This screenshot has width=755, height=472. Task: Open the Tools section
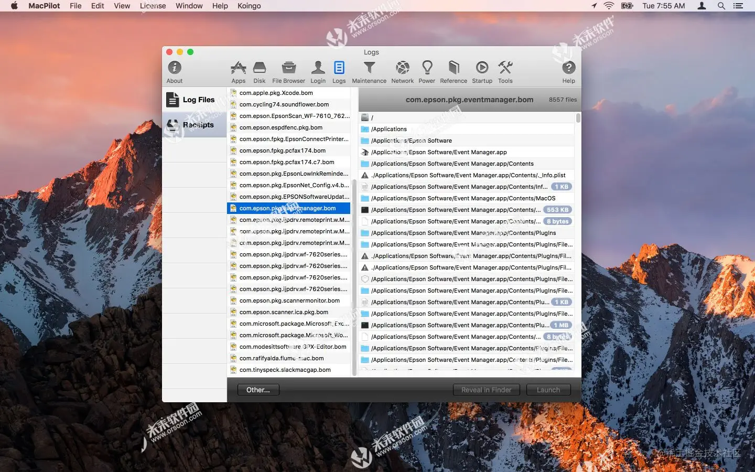click(505, 72)
